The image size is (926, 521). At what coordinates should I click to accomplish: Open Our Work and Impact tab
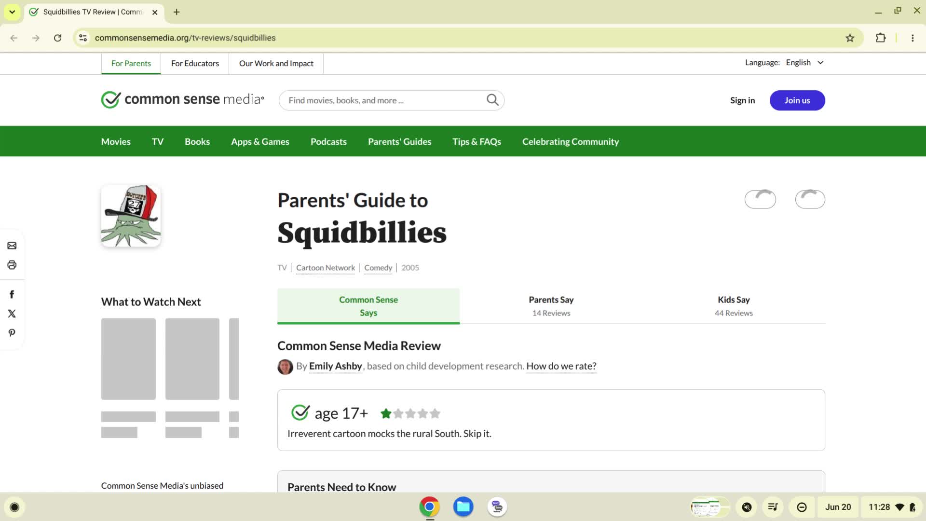[x=276, y=64]
